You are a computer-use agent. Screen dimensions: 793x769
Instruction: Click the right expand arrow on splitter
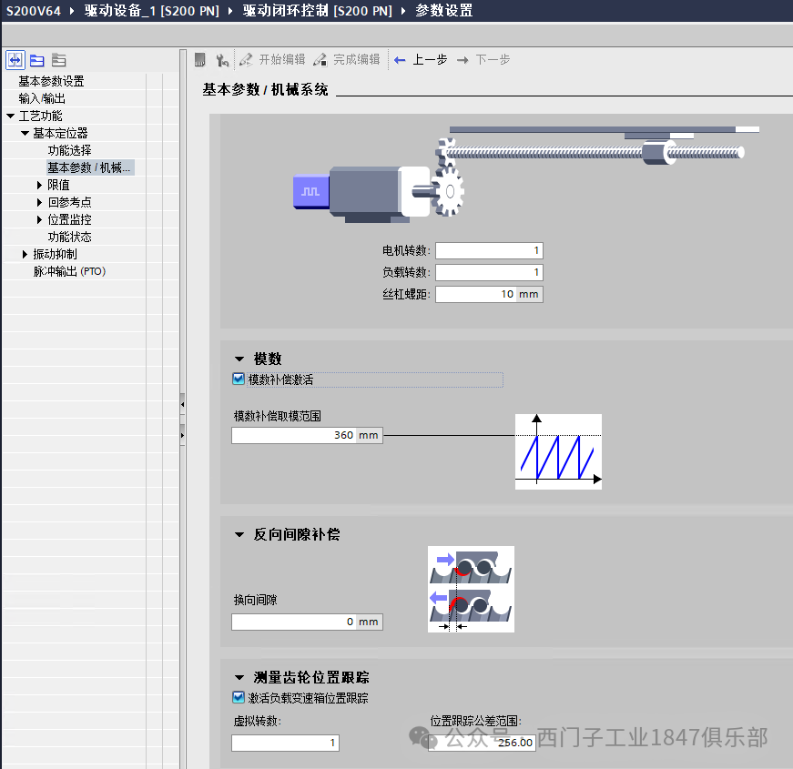click(x=183, y=435)
